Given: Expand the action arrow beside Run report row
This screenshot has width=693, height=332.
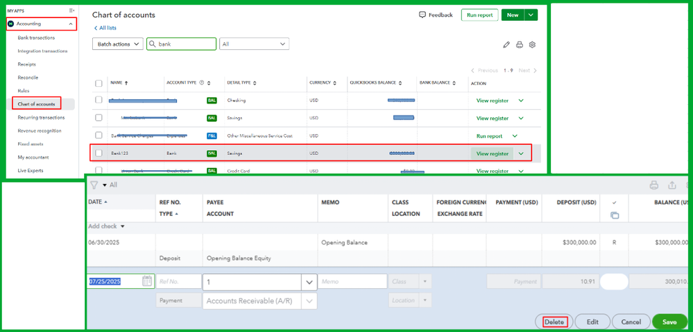Looking at the screenshot, I should pos(515,136).
